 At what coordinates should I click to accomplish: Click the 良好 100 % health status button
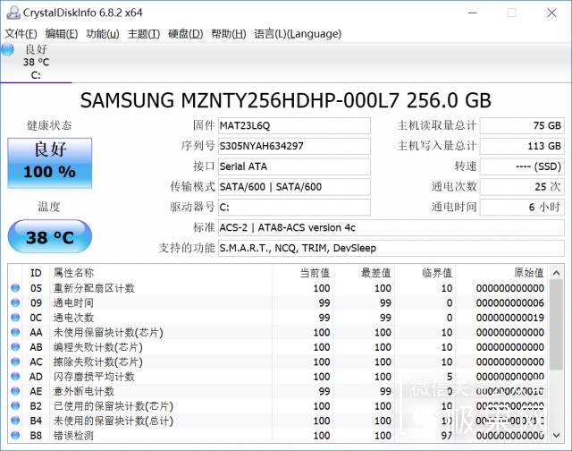click(x=50, y=163)
